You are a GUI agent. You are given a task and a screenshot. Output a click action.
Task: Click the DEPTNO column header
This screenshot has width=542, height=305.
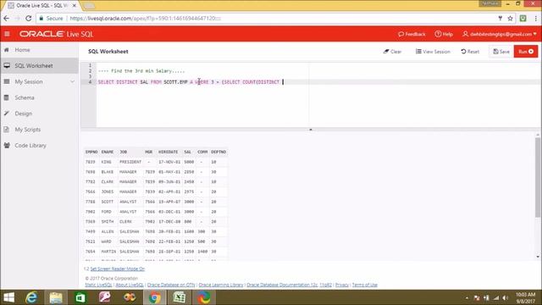pos(218,152)
